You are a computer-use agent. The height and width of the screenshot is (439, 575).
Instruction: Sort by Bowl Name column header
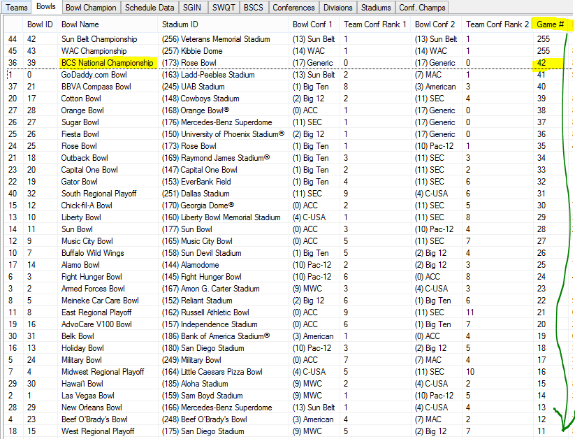tap(79, 24)
